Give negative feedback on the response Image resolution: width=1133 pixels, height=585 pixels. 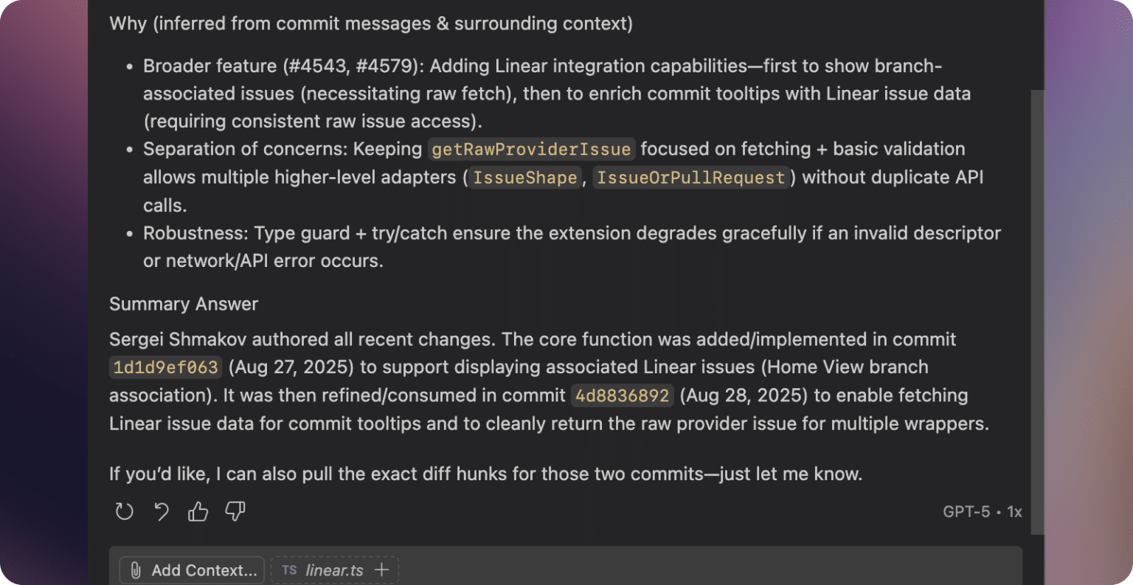coord(235,512)
